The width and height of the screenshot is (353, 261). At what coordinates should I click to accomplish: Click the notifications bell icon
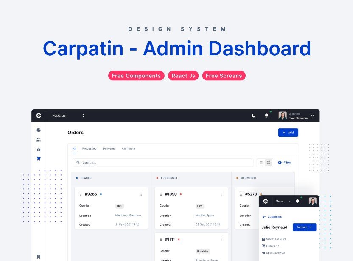click(x=266, y=115)
